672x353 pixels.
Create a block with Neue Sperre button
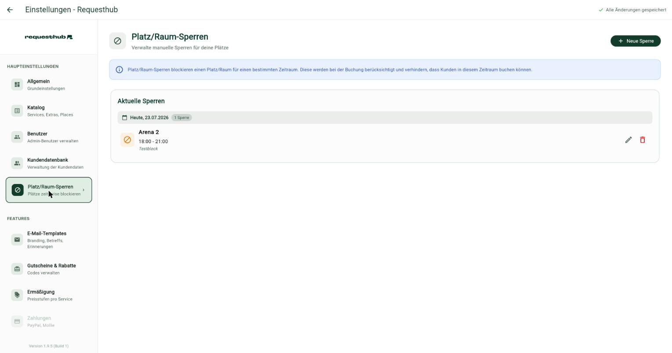coord(636,41)
